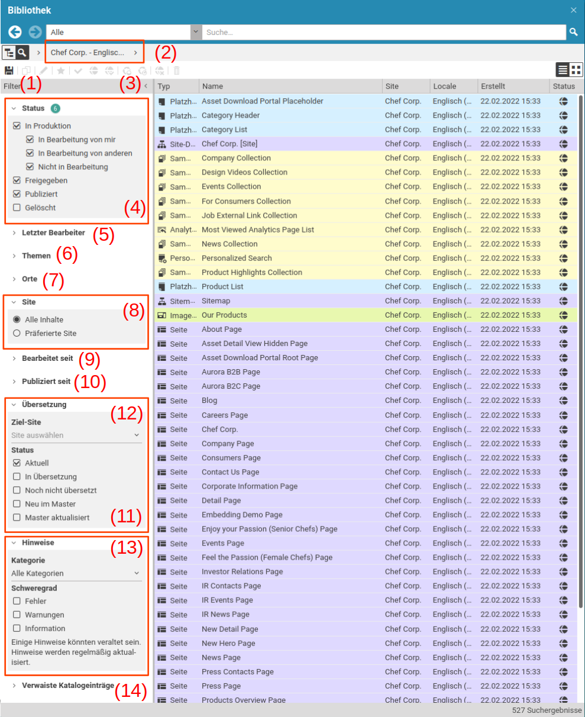This screenshot has width=585, height=717.
Task: Sort by the Erstellt column header
Action: pos(492,86)
